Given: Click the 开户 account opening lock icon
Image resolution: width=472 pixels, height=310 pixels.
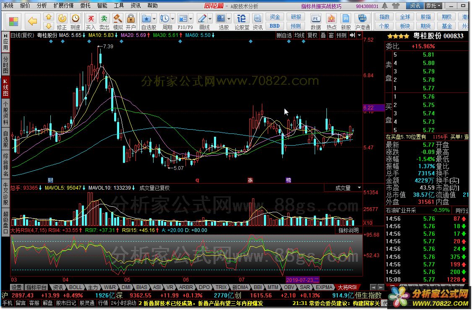Looking at the screenshot, I should coord(131,22).
